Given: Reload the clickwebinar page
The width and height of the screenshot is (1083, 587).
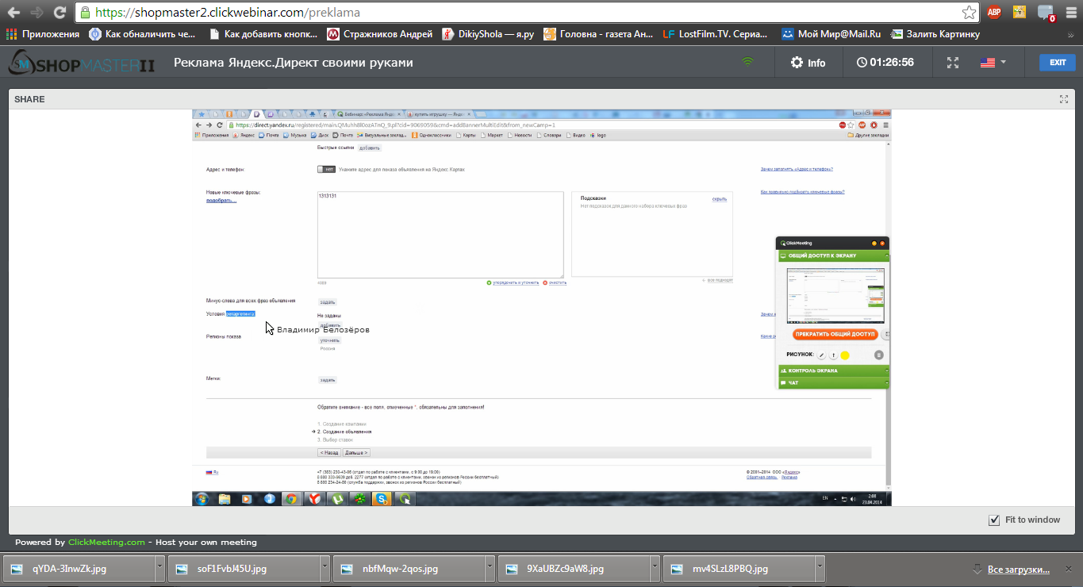Looking at the screenshot, I should [60, 12].
